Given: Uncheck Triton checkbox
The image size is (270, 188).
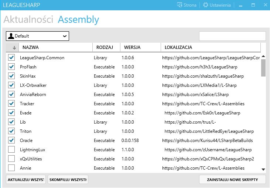Looking at the screenshot, I should [11, 131].
